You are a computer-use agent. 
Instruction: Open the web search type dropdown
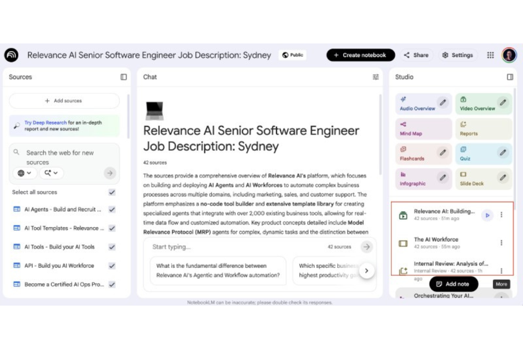(25, 173)
